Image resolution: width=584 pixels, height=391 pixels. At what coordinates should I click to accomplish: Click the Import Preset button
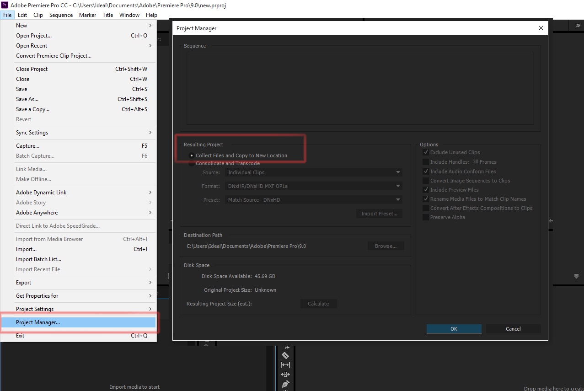click(x=379, y=214)
